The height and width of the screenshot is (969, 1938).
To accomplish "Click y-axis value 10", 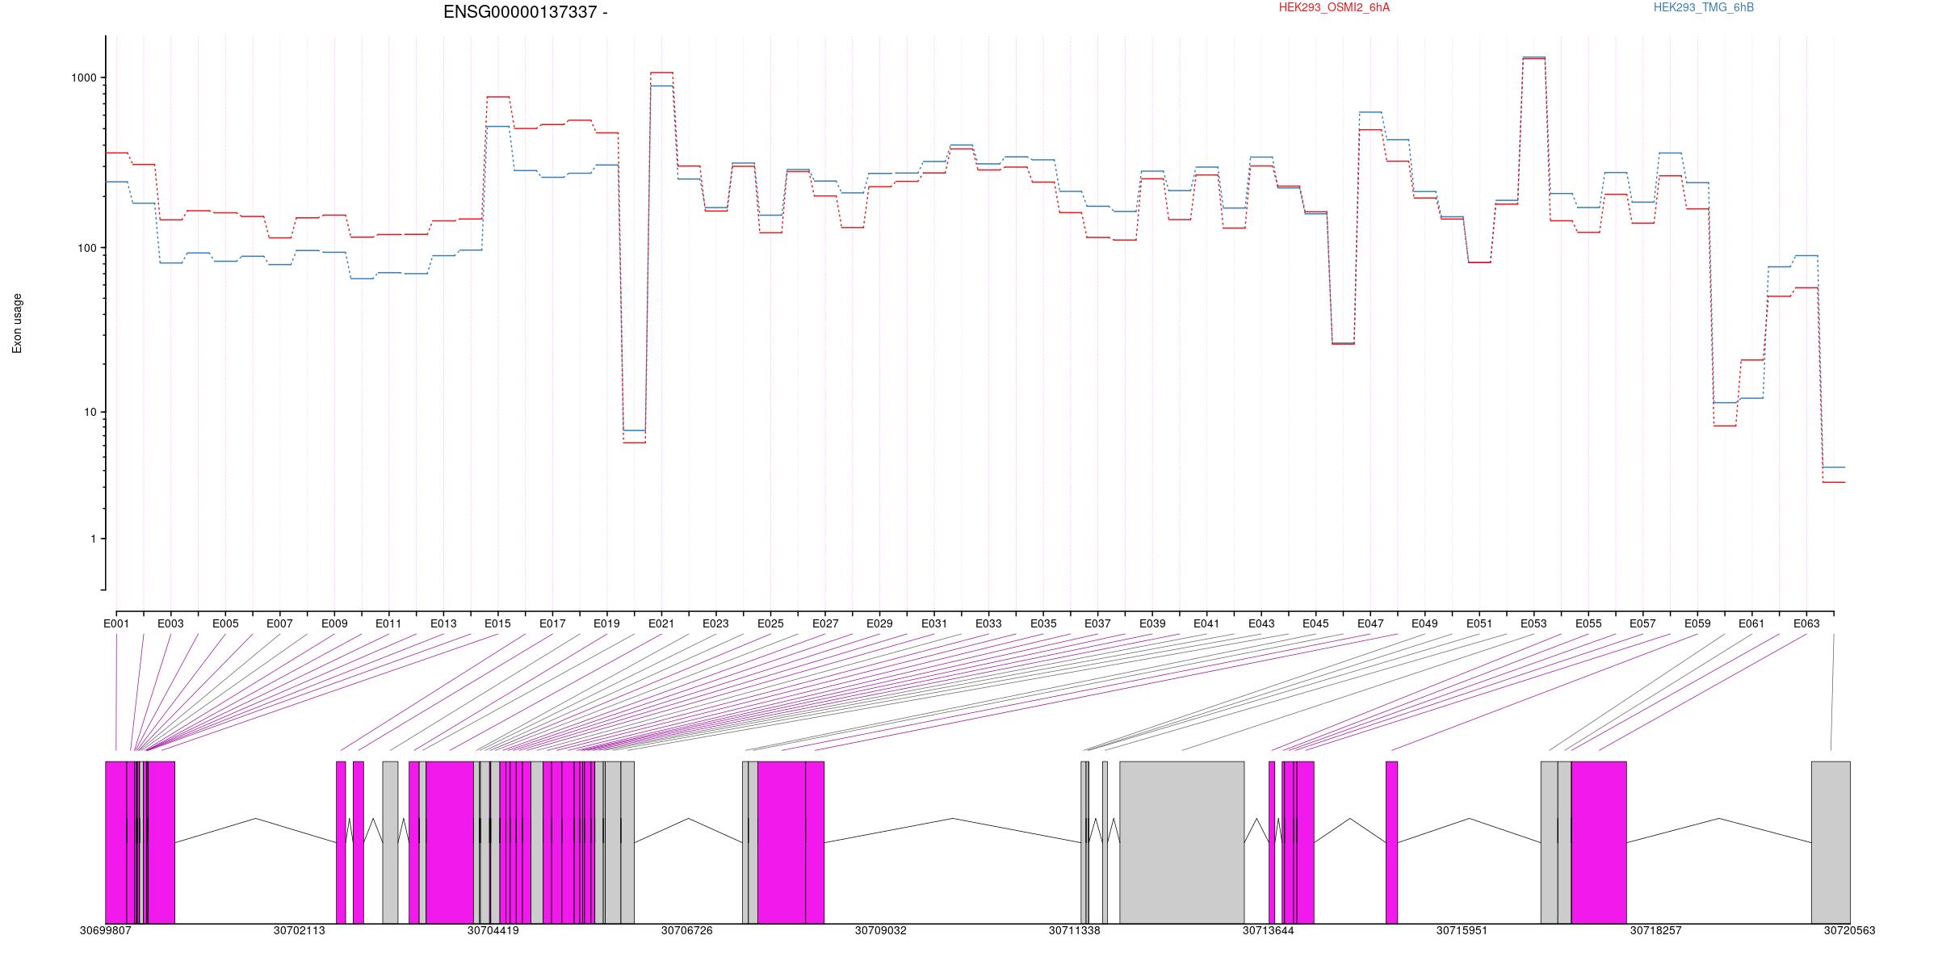I will tap(90, 412).
